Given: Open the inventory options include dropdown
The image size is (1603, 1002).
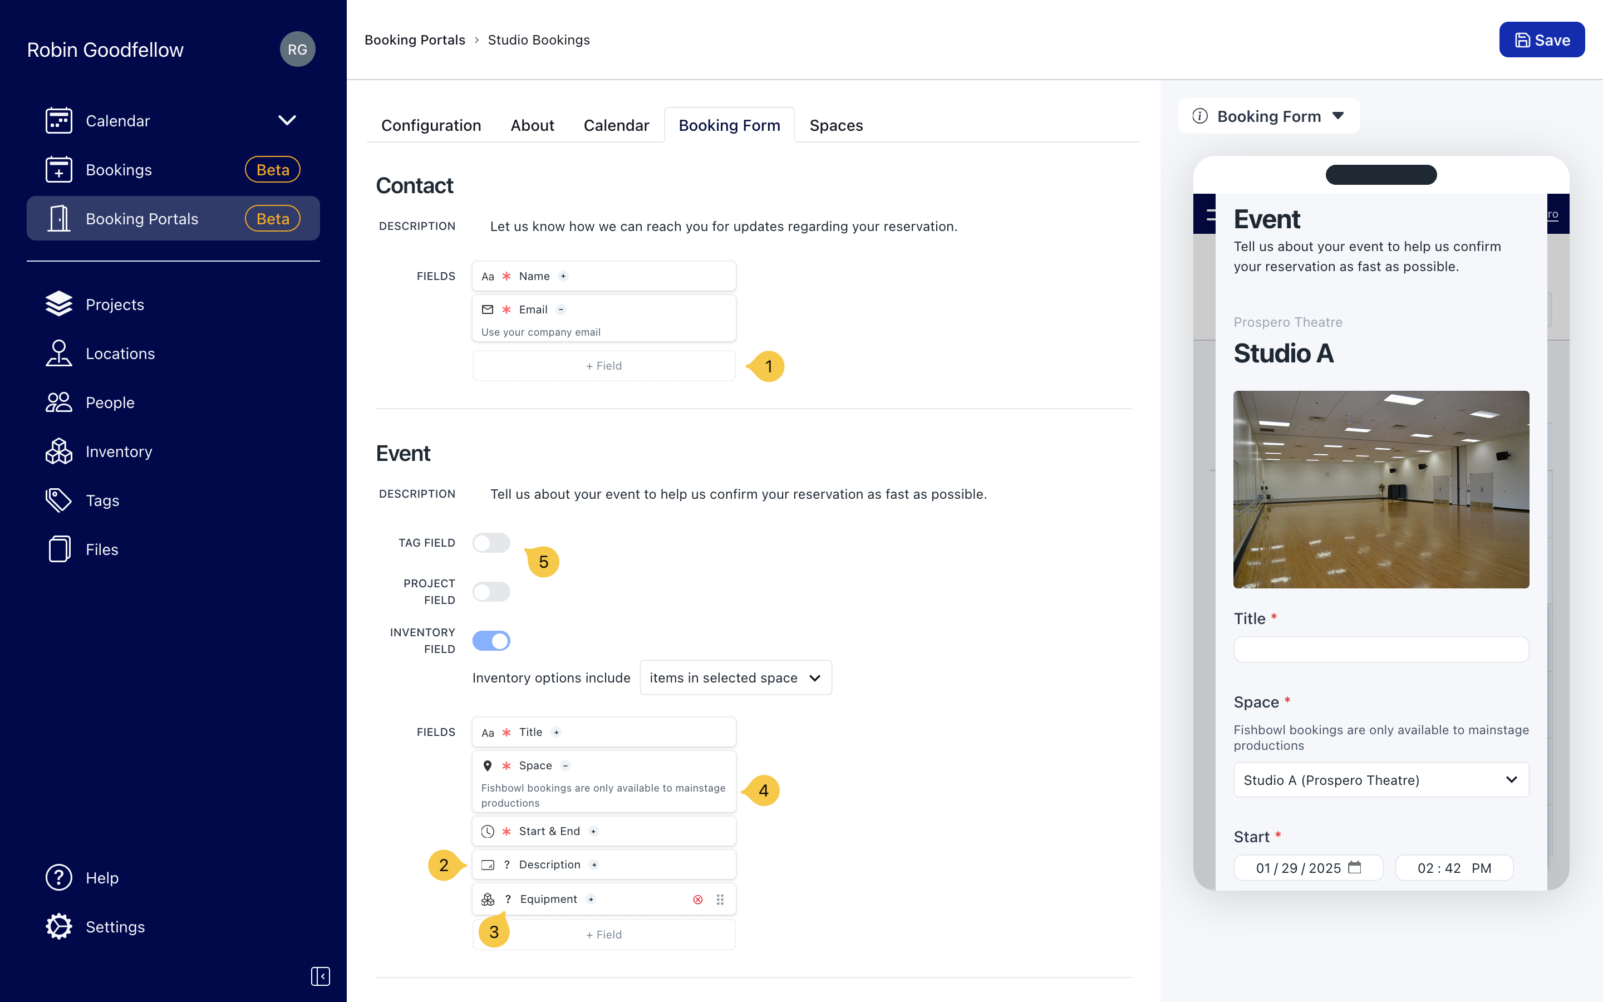Looking at the screenshot, I should 735,677.
